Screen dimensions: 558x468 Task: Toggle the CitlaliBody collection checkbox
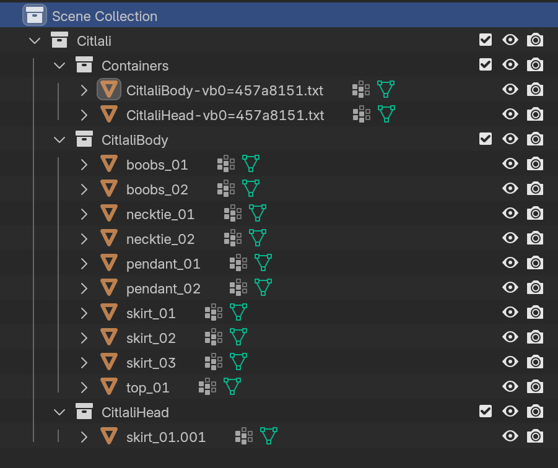[485, 139]
